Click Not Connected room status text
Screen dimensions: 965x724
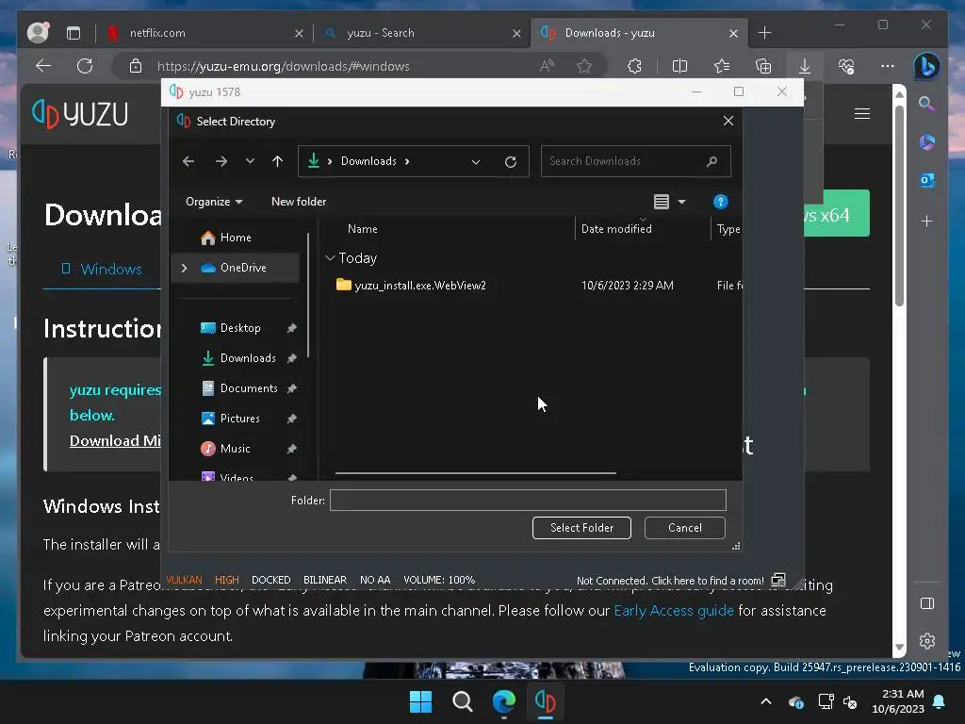coord(670,581)
